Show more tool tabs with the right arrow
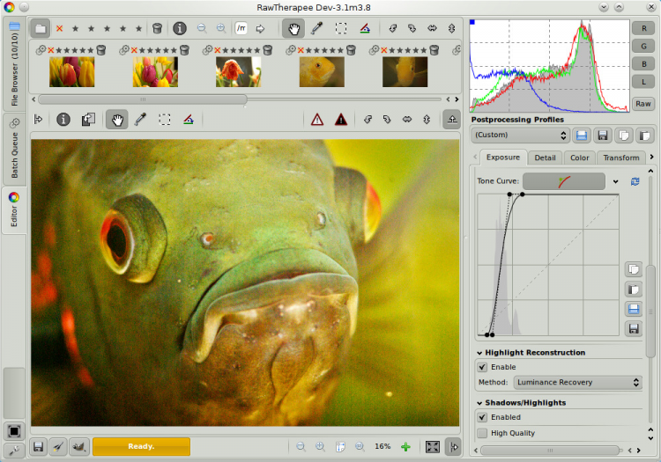661x462 pixels. pos(651,157)
